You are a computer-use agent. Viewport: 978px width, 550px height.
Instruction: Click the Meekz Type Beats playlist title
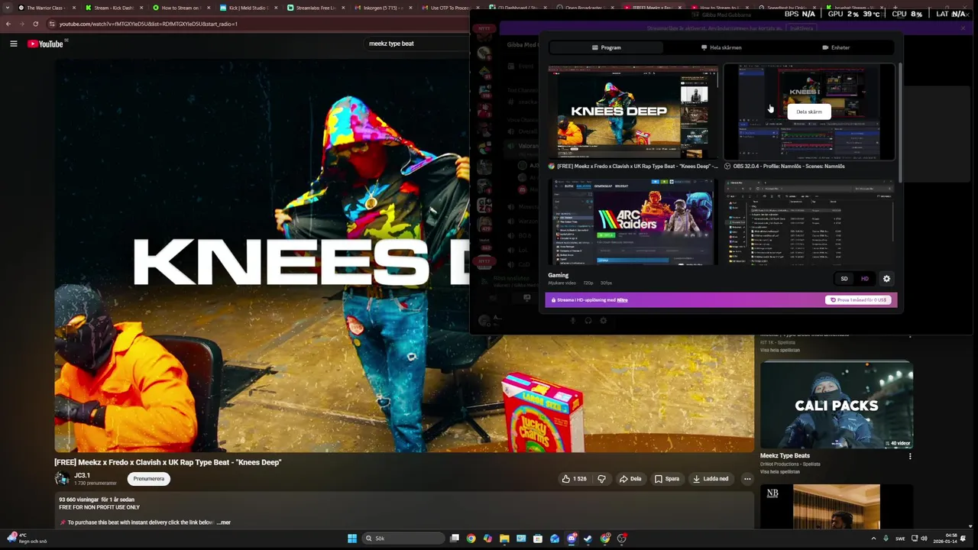click(785, 456)
